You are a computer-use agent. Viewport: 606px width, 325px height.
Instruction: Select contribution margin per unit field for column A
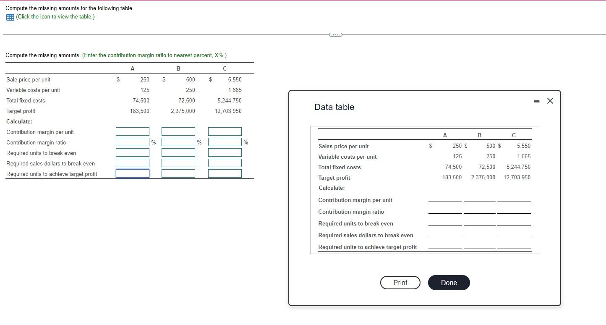click(132, 131)
